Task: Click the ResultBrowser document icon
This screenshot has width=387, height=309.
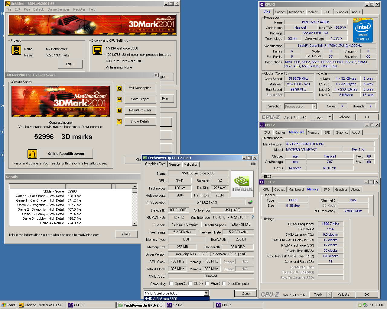Action: (119, 110)
